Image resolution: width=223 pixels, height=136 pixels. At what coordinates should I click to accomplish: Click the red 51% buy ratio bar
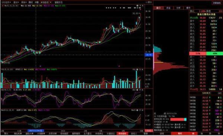pyautogui.click(x=198, y=54)
